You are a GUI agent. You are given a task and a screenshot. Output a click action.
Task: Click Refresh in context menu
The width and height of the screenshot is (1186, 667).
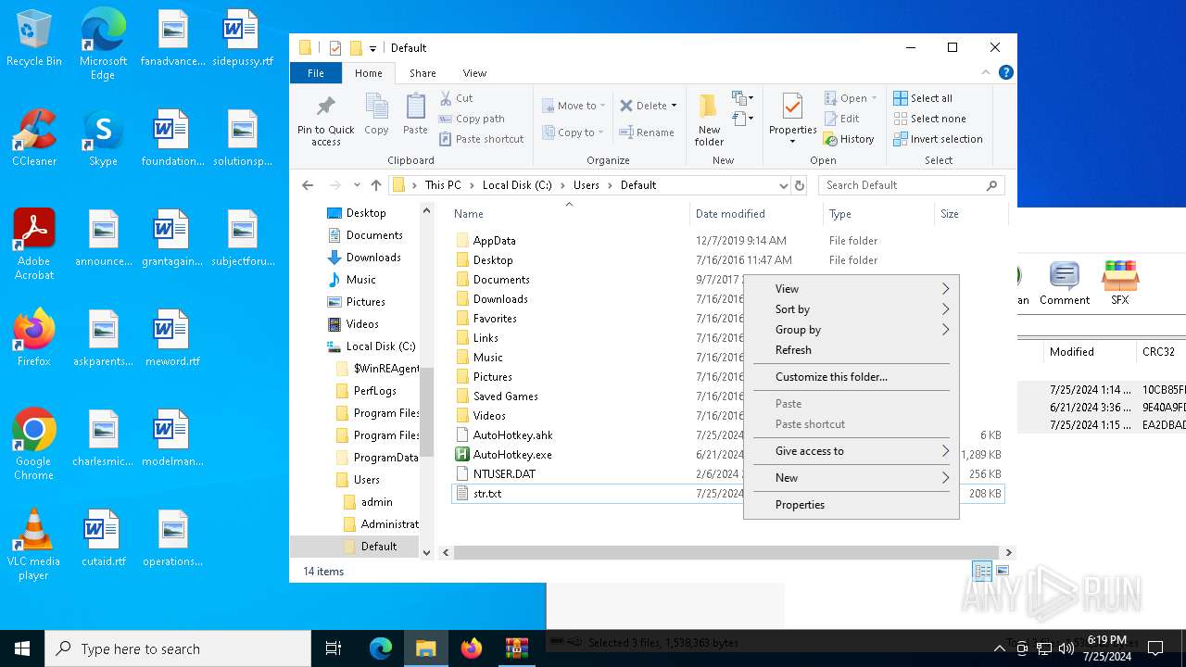[851, 350]
